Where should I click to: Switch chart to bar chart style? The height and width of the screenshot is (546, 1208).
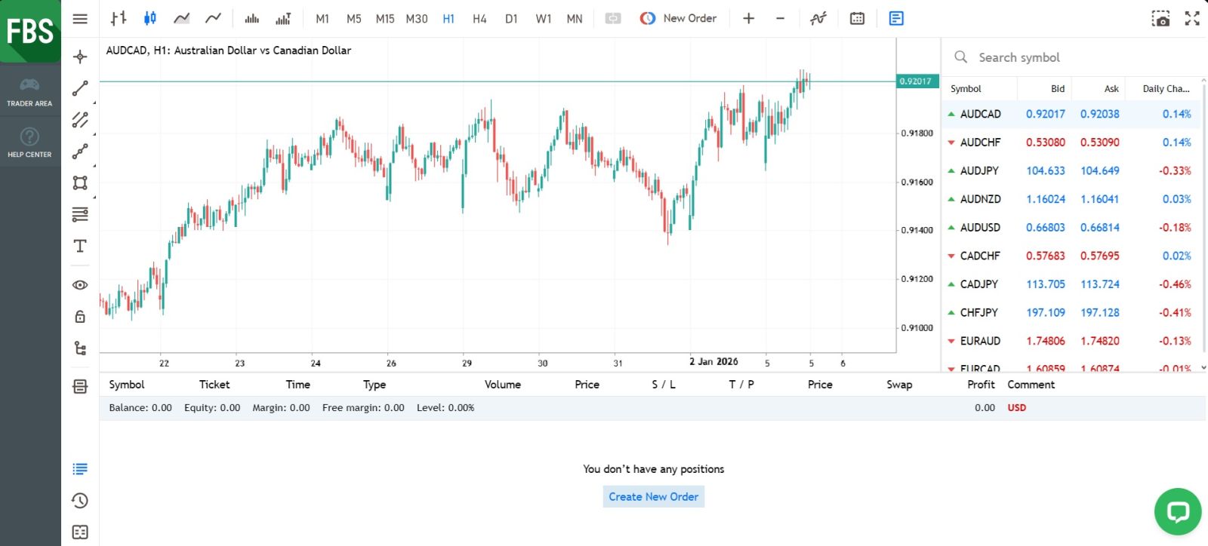coord(119,18)
